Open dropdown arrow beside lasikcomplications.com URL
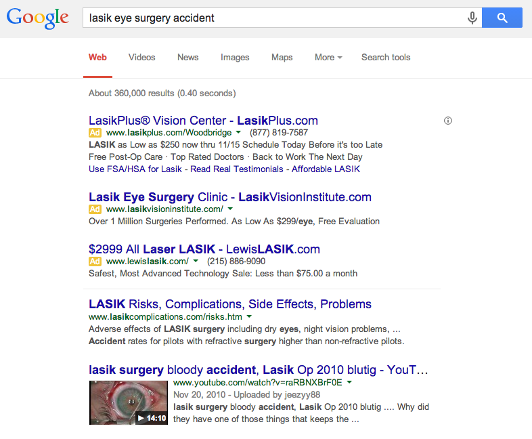This screenshot has width=532, height=439. point(249,316)
